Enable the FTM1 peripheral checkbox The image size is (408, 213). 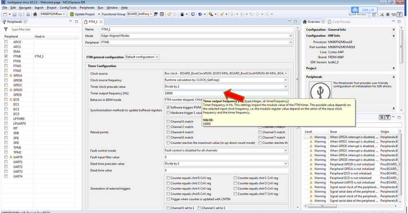coord(6,61)
